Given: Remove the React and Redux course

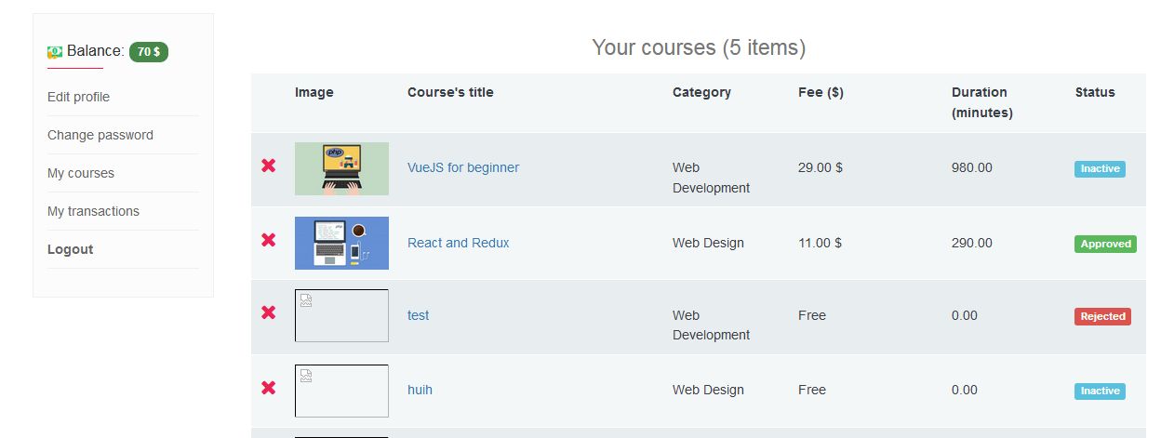Looking at the screenshot, I should [269, 240].
